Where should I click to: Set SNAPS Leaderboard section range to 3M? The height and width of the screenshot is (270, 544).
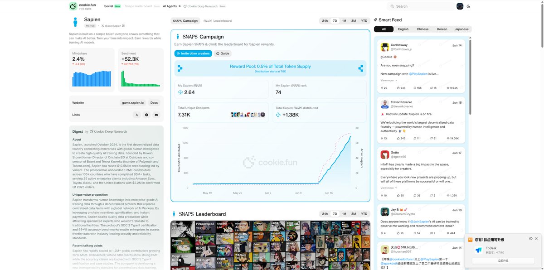pyautogui.click(x=354, y=214)
